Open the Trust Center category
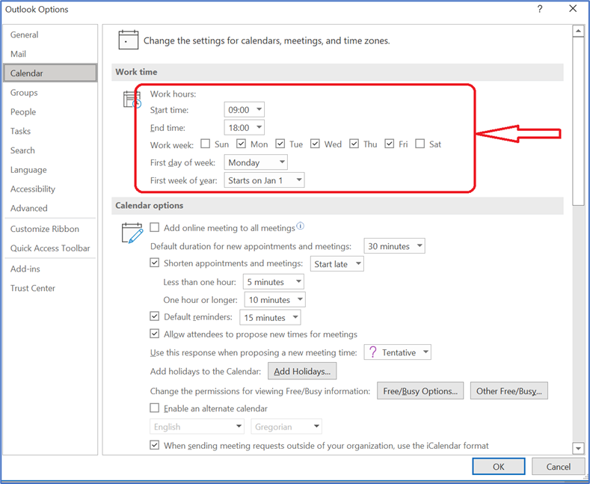Image resolution: width=590 pixels, height=484 pixels. [x=50, y=288]
